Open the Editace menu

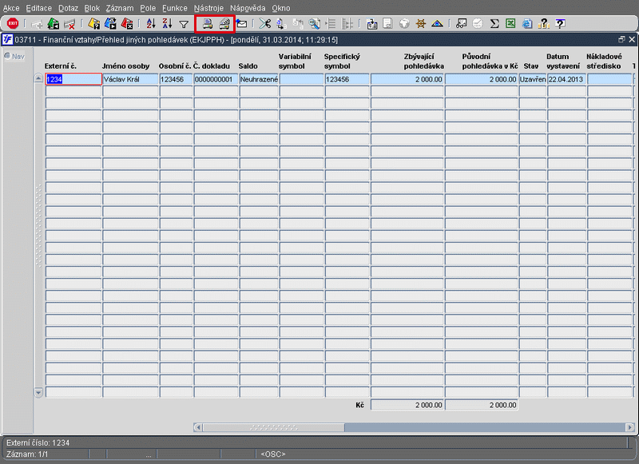click(x=38, y=8)
